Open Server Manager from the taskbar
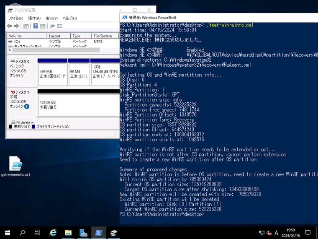Screen dimensions: 318x239 pos(83,232)
